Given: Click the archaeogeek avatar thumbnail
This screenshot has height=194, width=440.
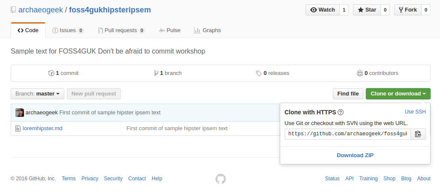Looking at the screenshot, I should (20, 113).
